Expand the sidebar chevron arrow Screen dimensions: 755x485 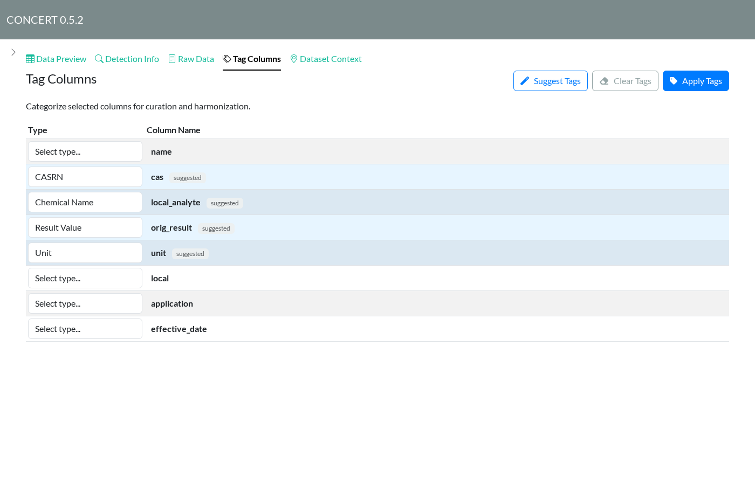(13, 52)
